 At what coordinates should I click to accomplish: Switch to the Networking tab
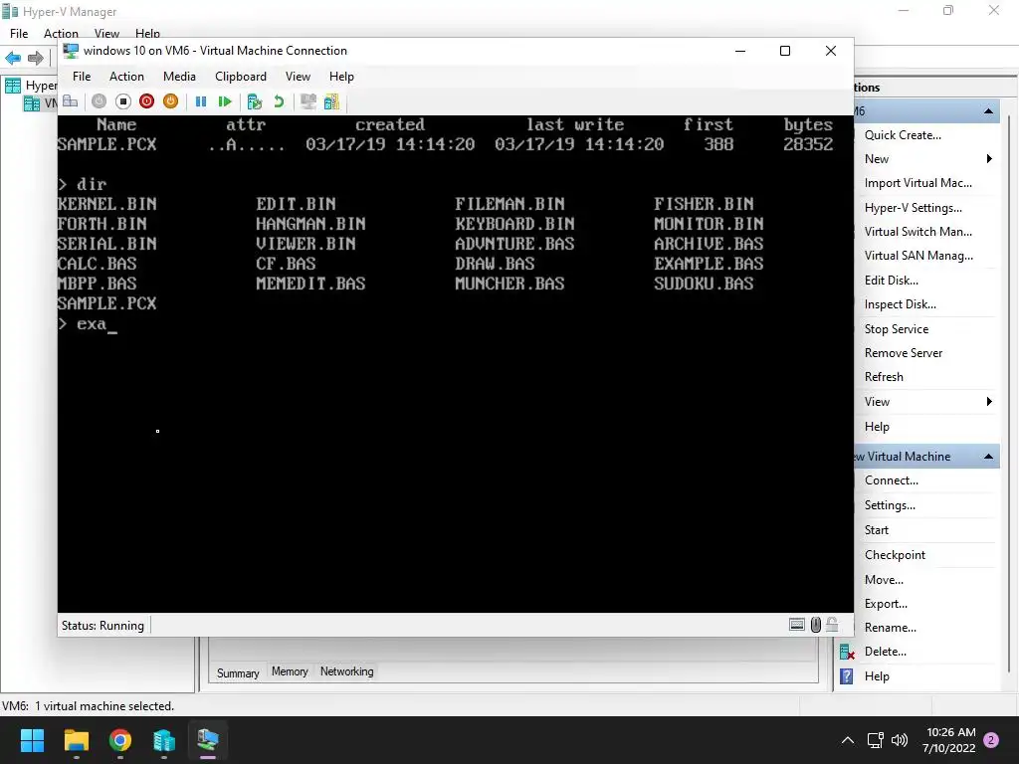coord(346,671)
